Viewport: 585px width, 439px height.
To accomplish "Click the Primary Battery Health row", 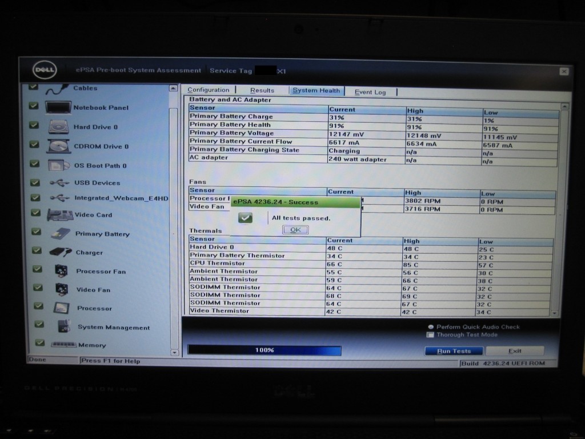I will tap(374, 126).
